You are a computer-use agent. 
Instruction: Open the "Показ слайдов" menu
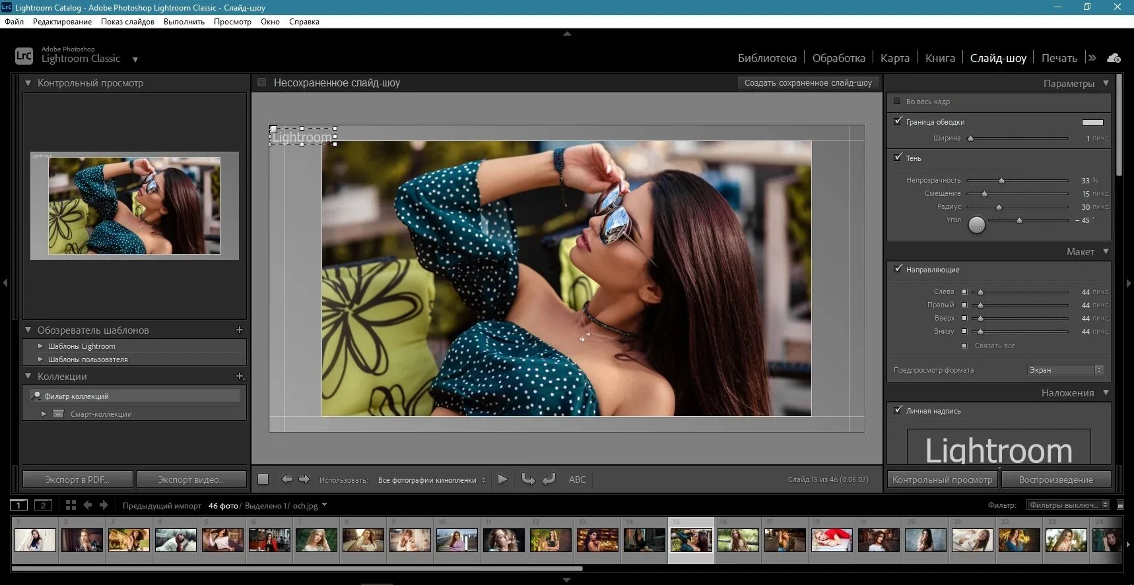(x=127, y=22)
